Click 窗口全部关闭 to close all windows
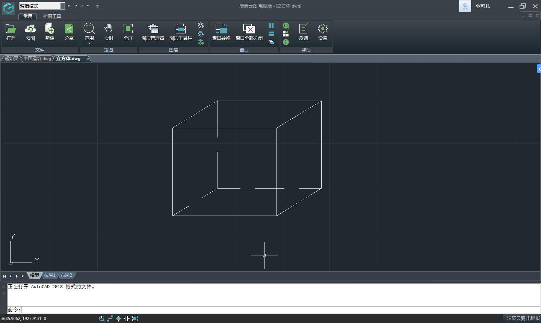541x323 pixels. click(x=249, y=32)
